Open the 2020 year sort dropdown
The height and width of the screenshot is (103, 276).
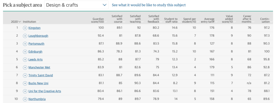16,22
